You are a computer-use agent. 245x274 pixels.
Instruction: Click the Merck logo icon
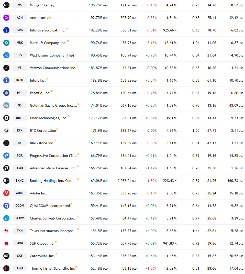coord(6,43)
